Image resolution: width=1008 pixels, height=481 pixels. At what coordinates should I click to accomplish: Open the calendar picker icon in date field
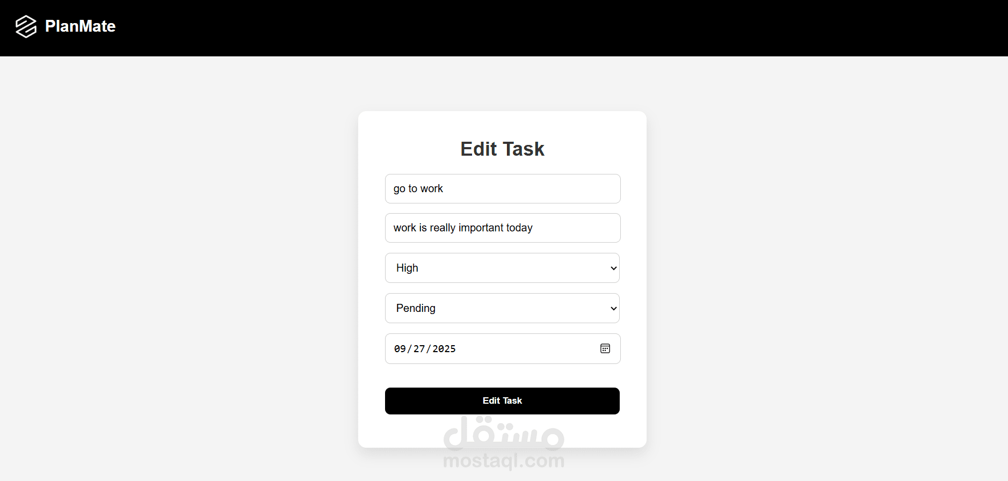tap(605, 348)
